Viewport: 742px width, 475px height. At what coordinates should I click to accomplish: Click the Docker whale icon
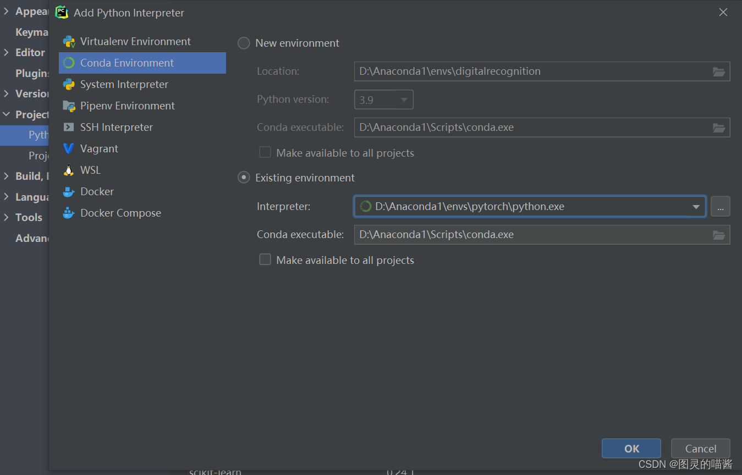tap(69, 192)
